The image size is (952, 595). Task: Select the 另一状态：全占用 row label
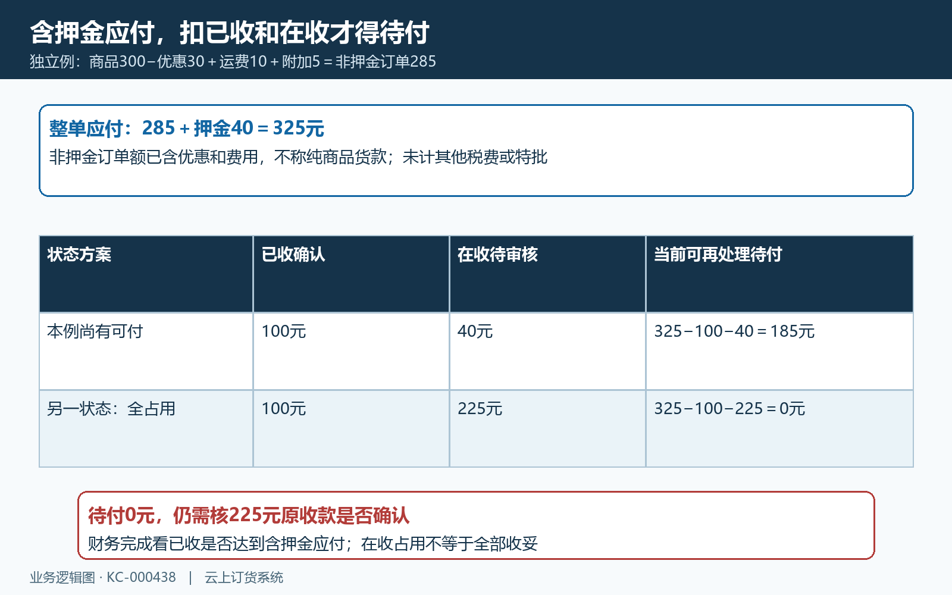pos(111,409)
